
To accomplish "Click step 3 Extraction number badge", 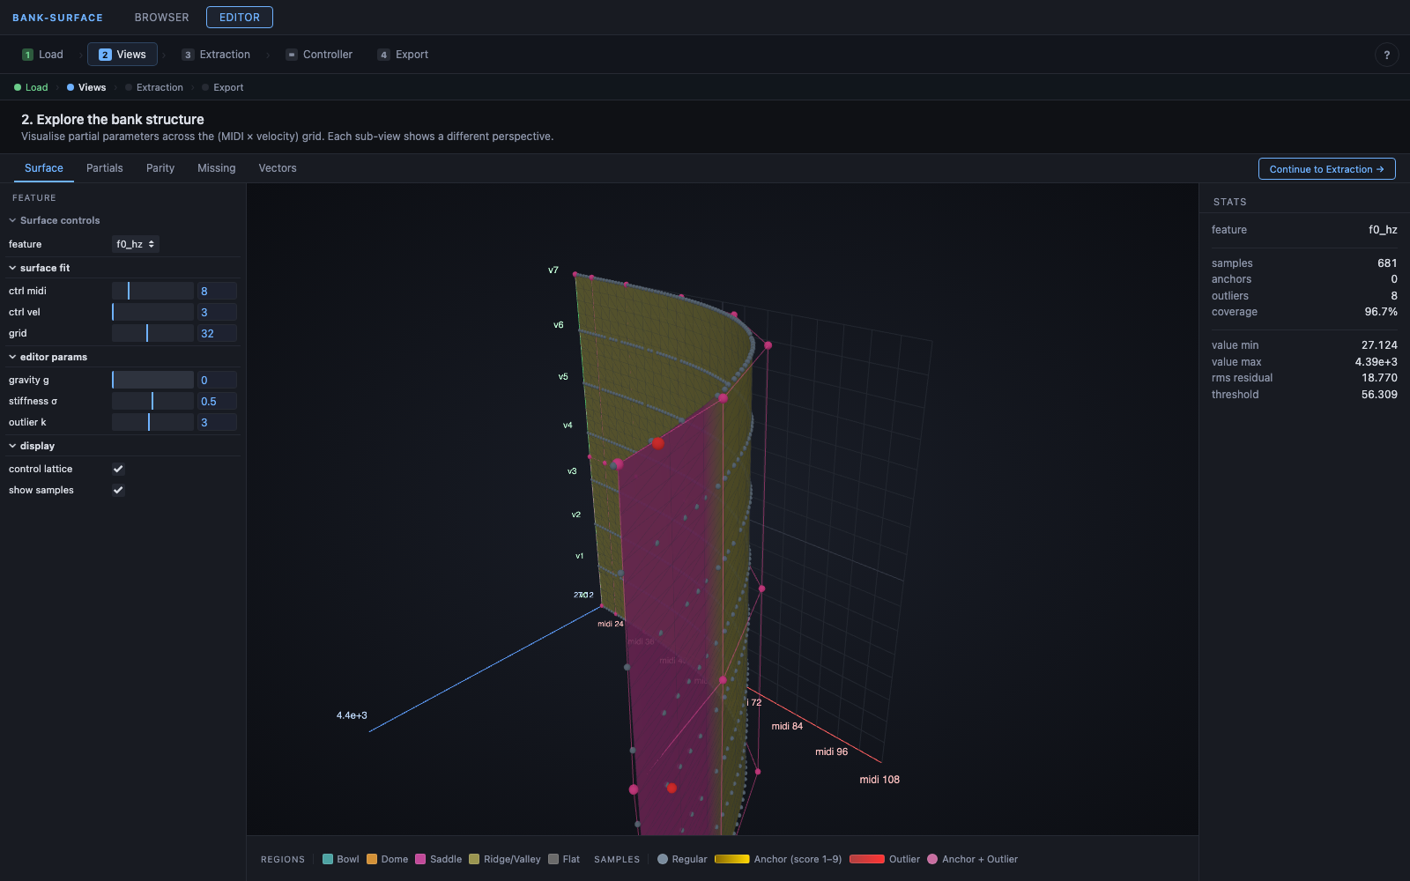I will coord(188,55).
